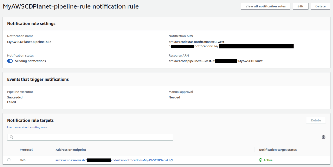Toggle the Sending notifications switch
333x167 pixels.
10,61
